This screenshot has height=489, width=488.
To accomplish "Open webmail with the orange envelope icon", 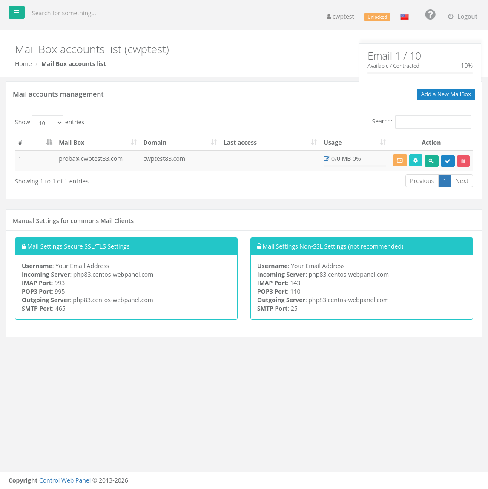I will [x=400, y=160].
